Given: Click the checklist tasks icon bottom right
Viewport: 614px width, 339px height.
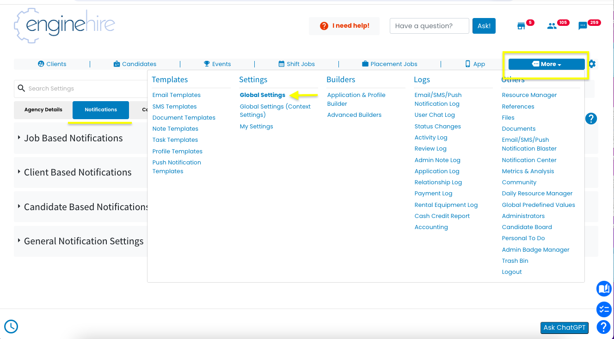Looking at the screenshot, I should coord(604,309).
